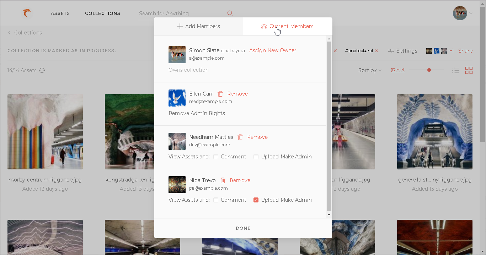
Task: Enable Upload for Needham Mattias
Action: [256, 157]
